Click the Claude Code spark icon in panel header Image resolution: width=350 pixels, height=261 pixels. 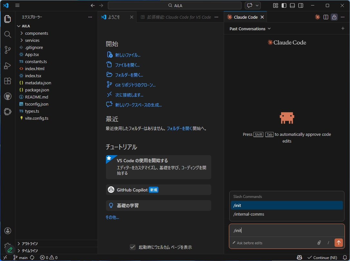pos(317,17)
